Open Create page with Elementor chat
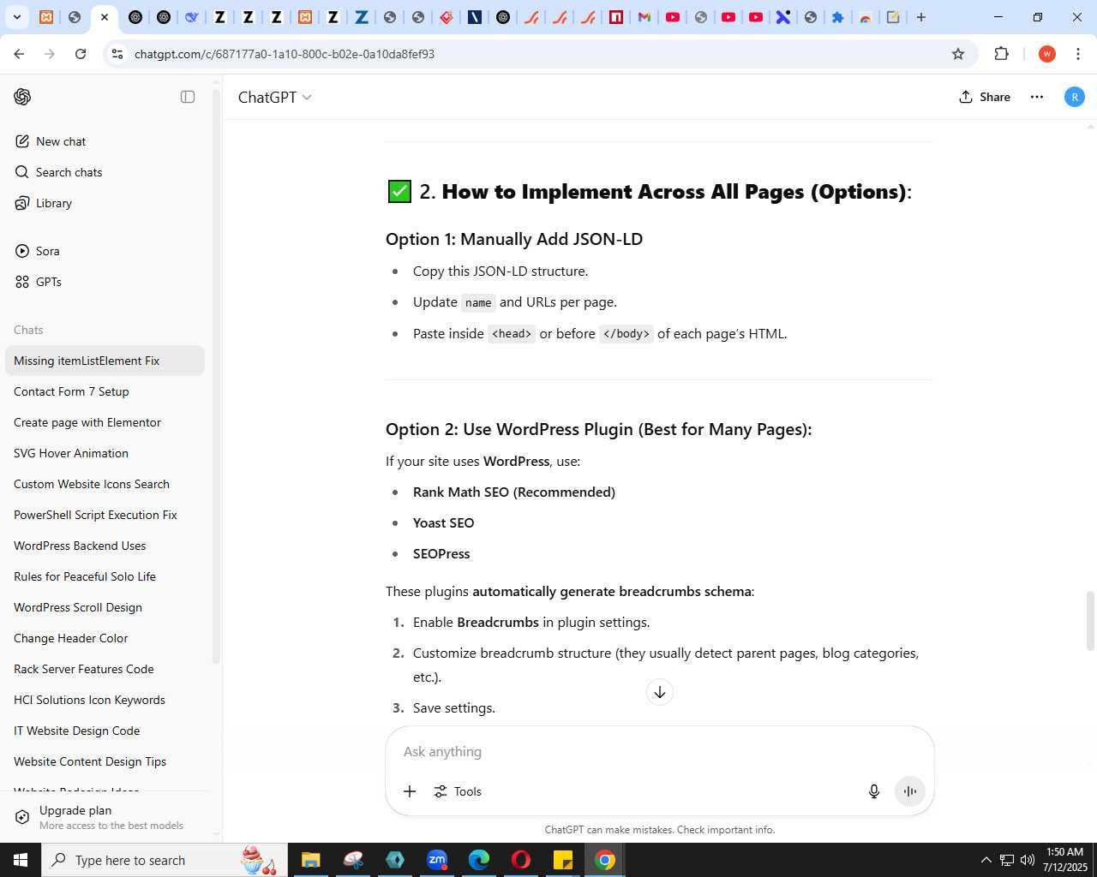 105,422
